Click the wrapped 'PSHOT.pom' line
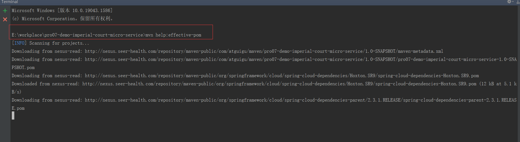The width and height of the screenshot is (520, 142). click(23, 68)
